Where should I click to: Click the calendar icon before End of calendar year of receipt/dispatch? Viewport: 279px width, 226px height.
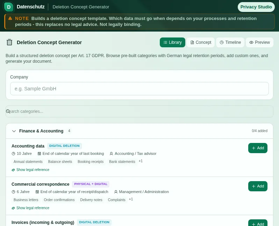(x=37, y=192)
